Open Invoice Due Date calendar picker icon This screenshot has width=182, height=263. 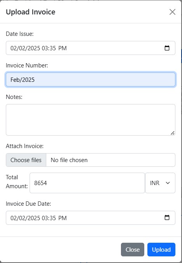[167, 217]
